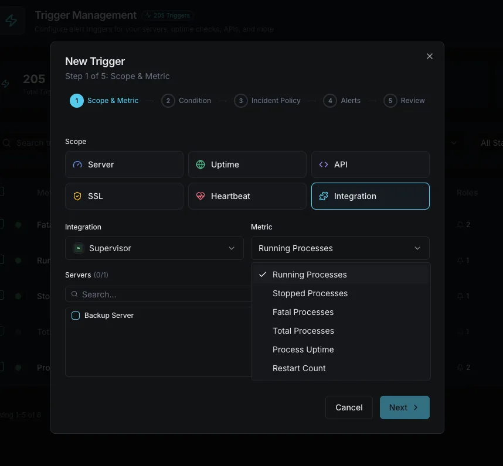This screenshot has width=503, height=466.
Task: Choose Running Processes from metric list
Action: click(x=341, y=275)
